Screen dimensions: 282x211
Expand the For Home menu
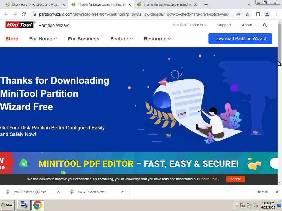tap(43, 38)
